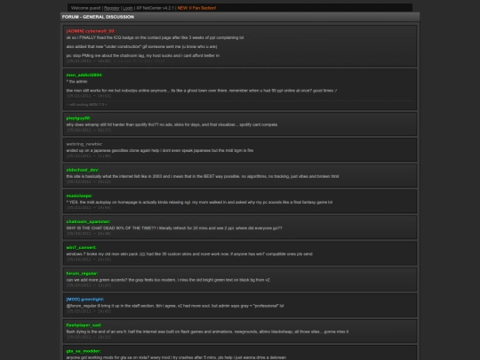Click the 'flash dying is the end' post
Viewport: 480px width, 360px height.
207,332
